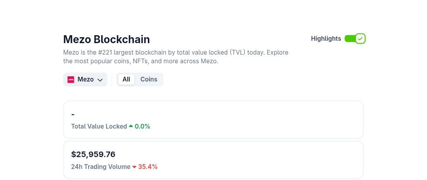
Task: Click the Mezo #221 TVL description paragraph
Action: 176,57
